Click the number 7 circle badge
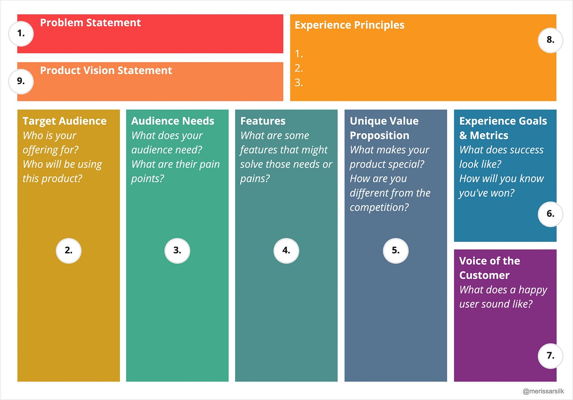The width and height of the screenshot is (573, 400). click(x=550, y=356)
